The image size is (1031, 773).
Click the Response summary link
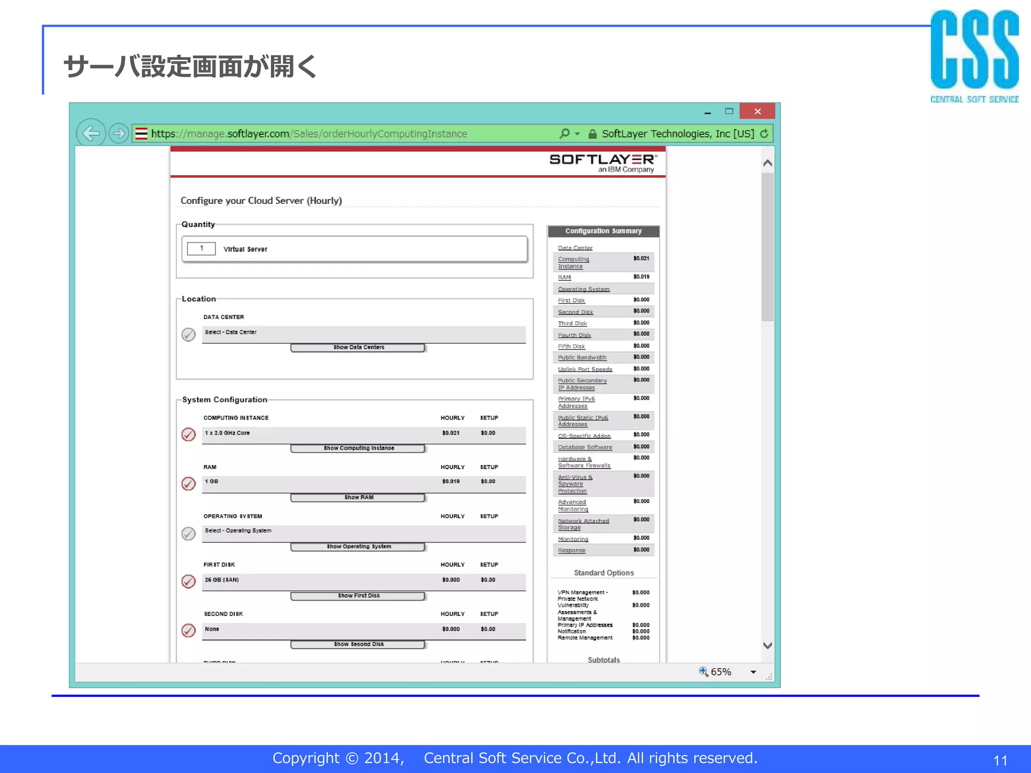tap(571, 550)
